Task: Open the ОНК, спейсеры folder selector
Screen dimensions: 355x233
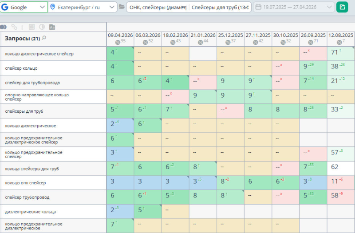Action: click(x=158, y=7)
